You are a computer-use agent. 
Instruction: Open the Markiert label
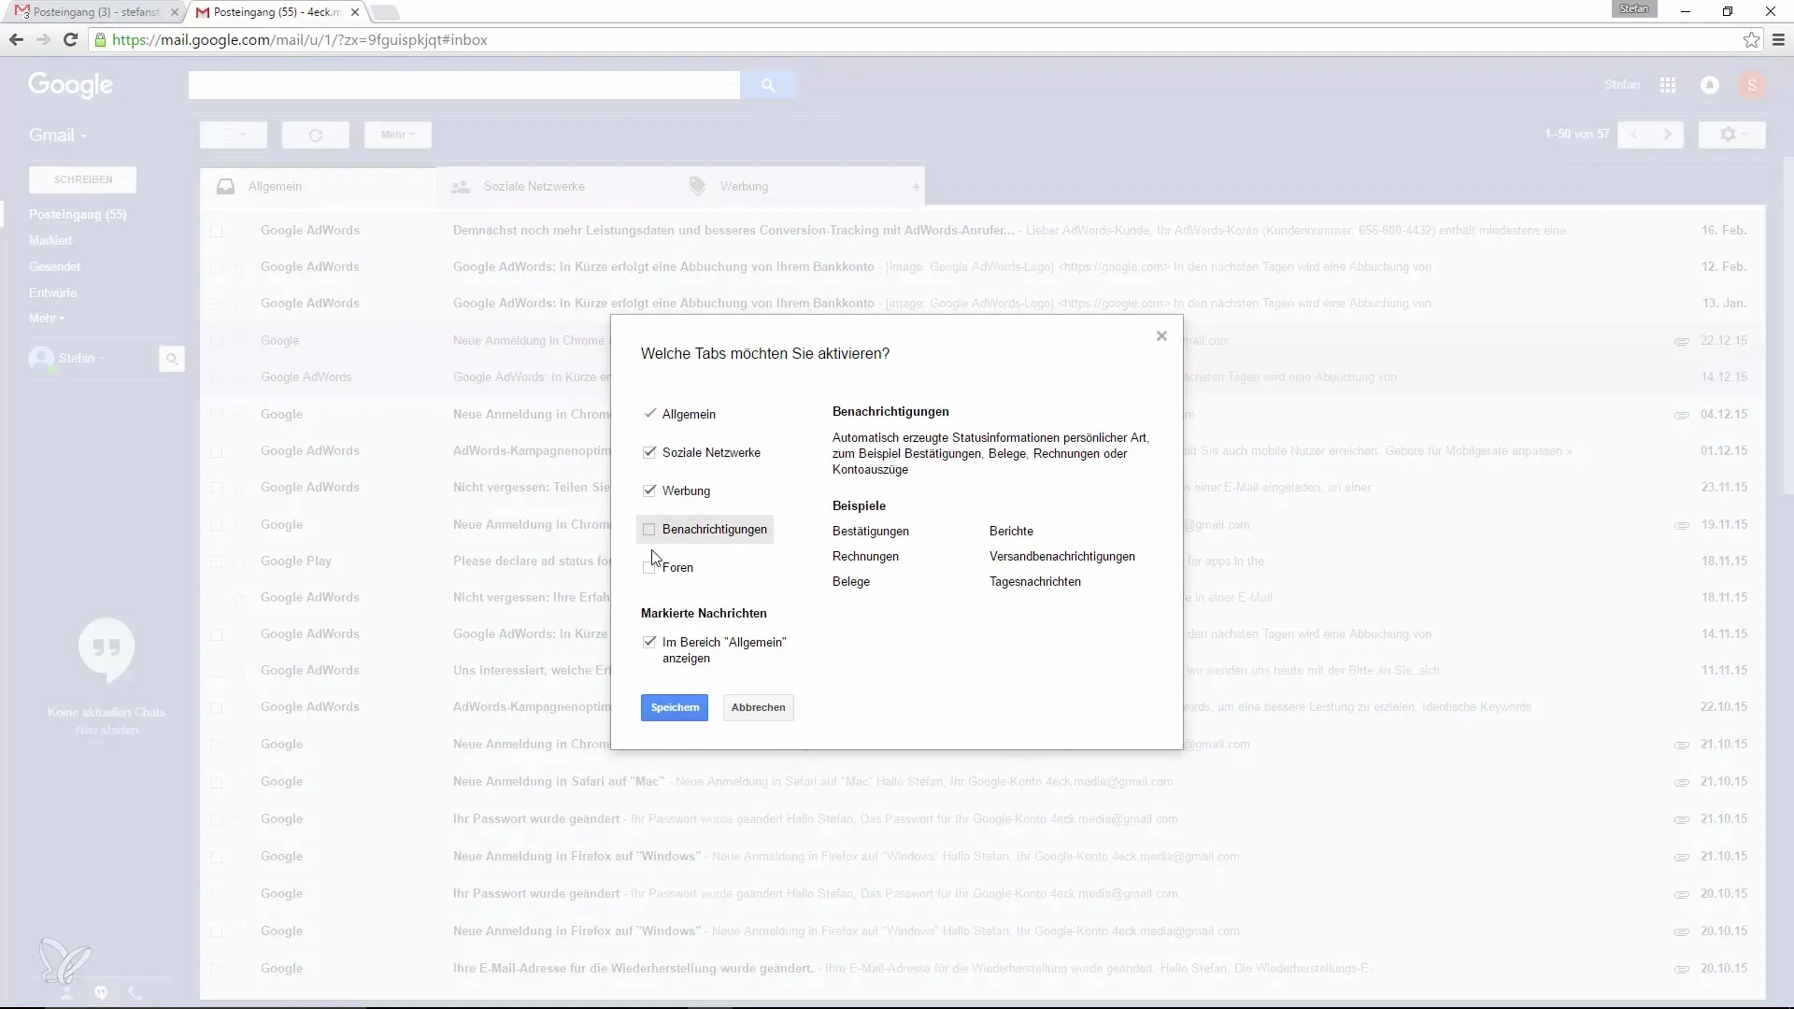pos(50,241)
